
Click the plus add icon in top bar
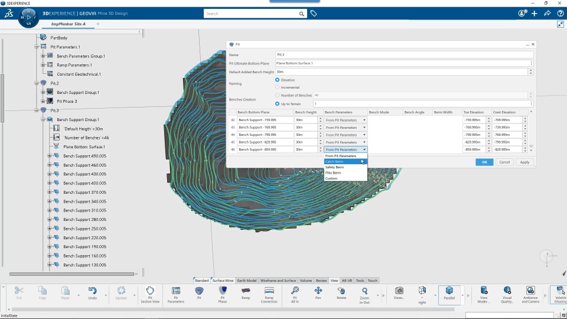534,14
